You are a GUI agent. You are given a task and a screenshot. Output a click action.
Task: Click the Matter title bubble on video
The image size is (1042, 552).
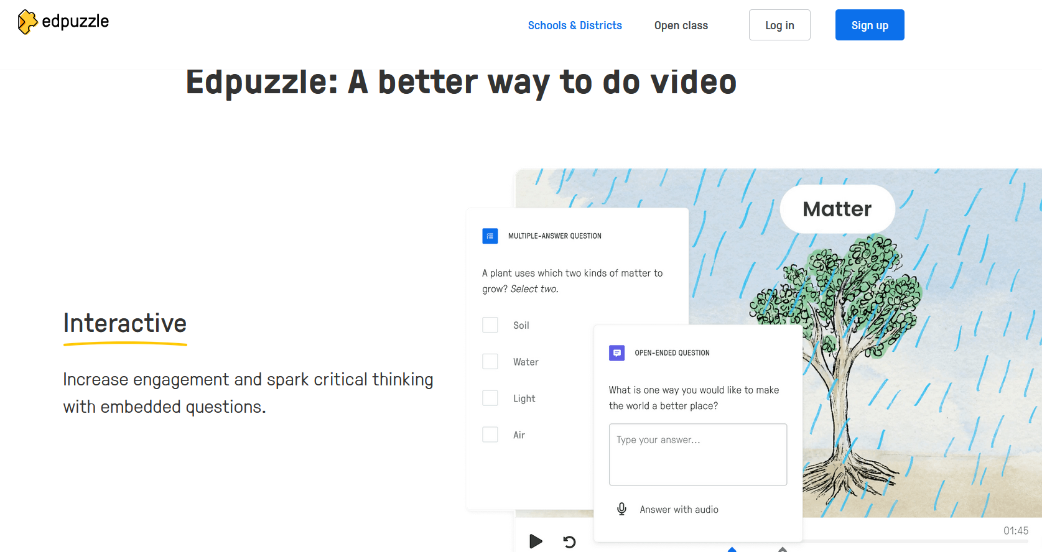[x=837, y=209]
